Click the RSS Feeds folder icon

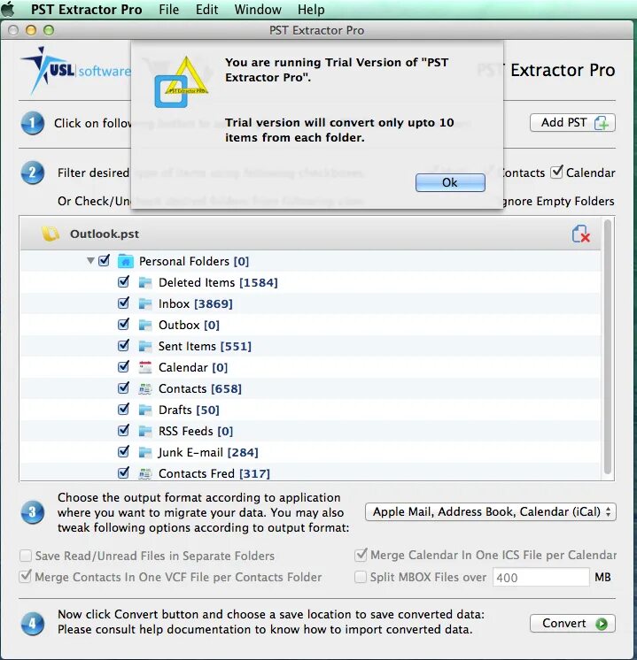[145, 431]
